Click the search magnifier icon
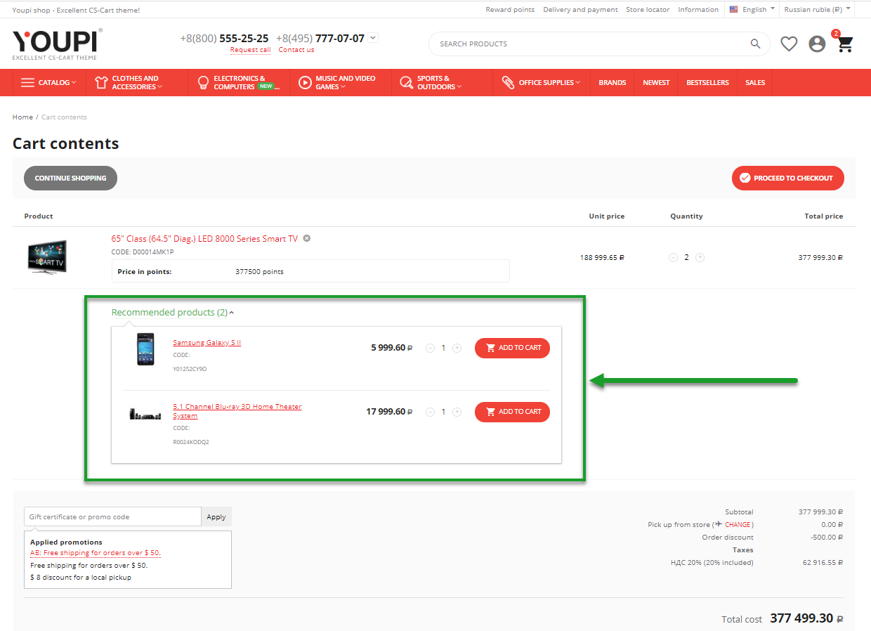The image size is (871, 631). pyautogui.click(x=755, y=44)
